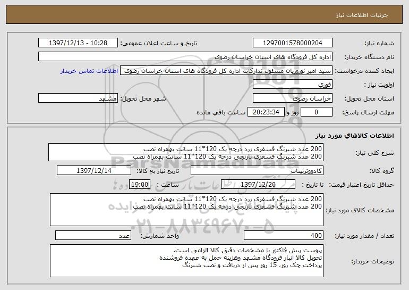Click the شهر محل تحویل field showing مشهد

coord(78,98)
